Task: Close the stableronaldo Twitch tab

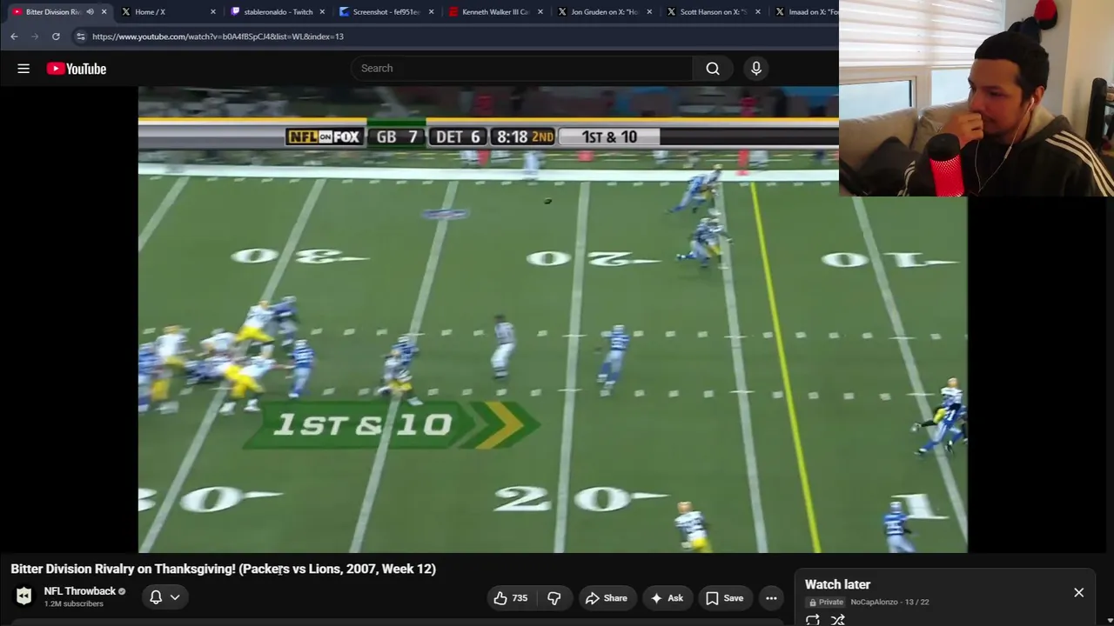Action: (x=322, y=12)
